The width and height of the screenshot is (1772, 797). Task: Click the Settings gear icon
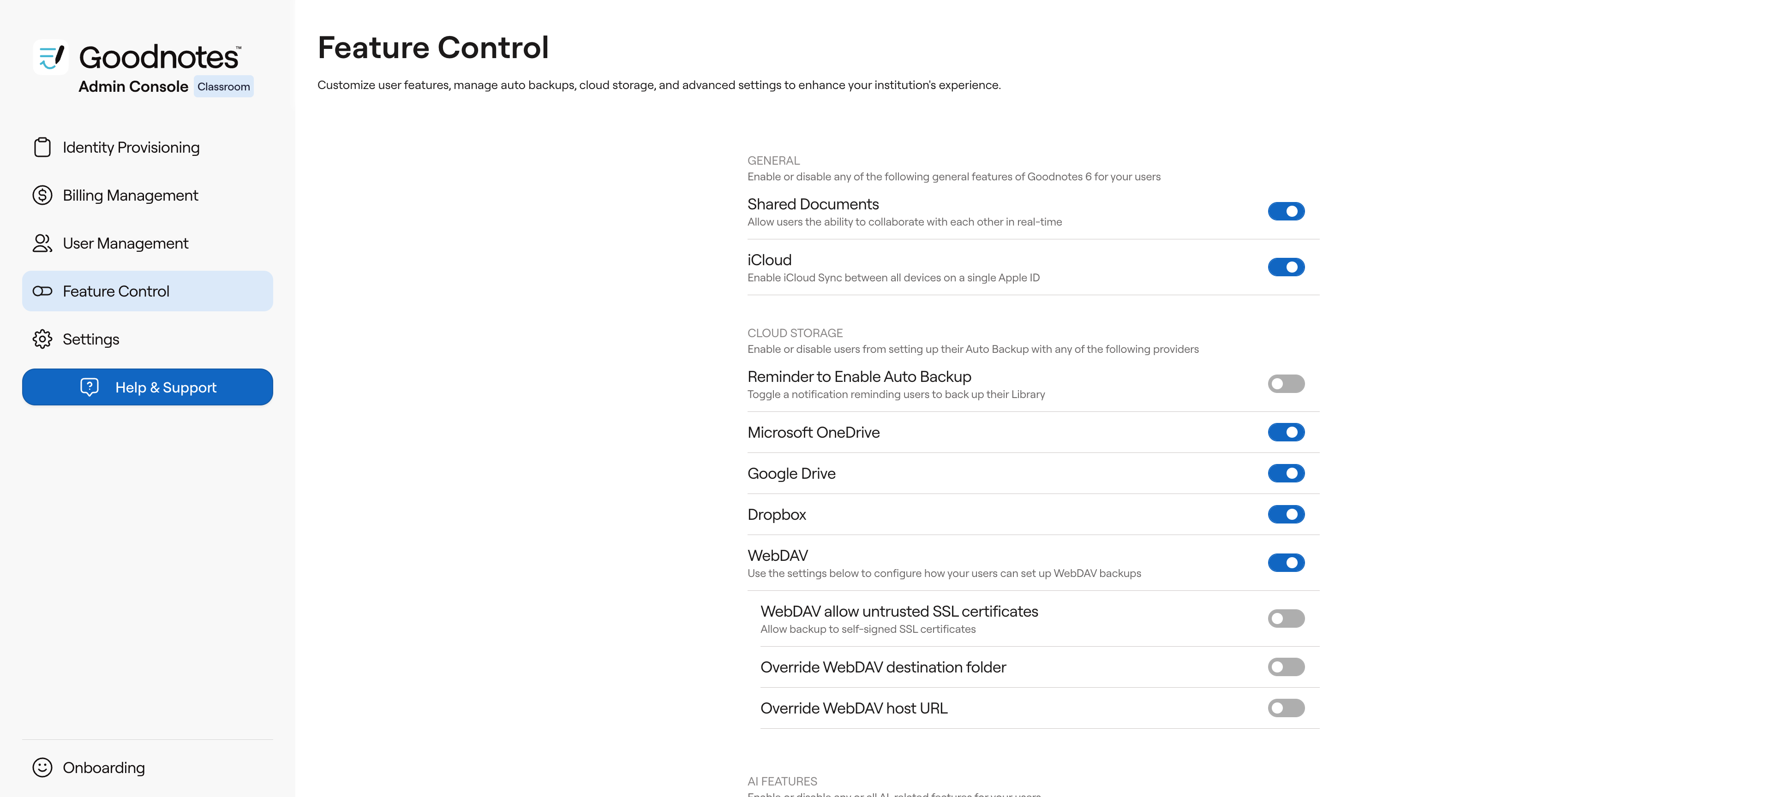[42, 339]
